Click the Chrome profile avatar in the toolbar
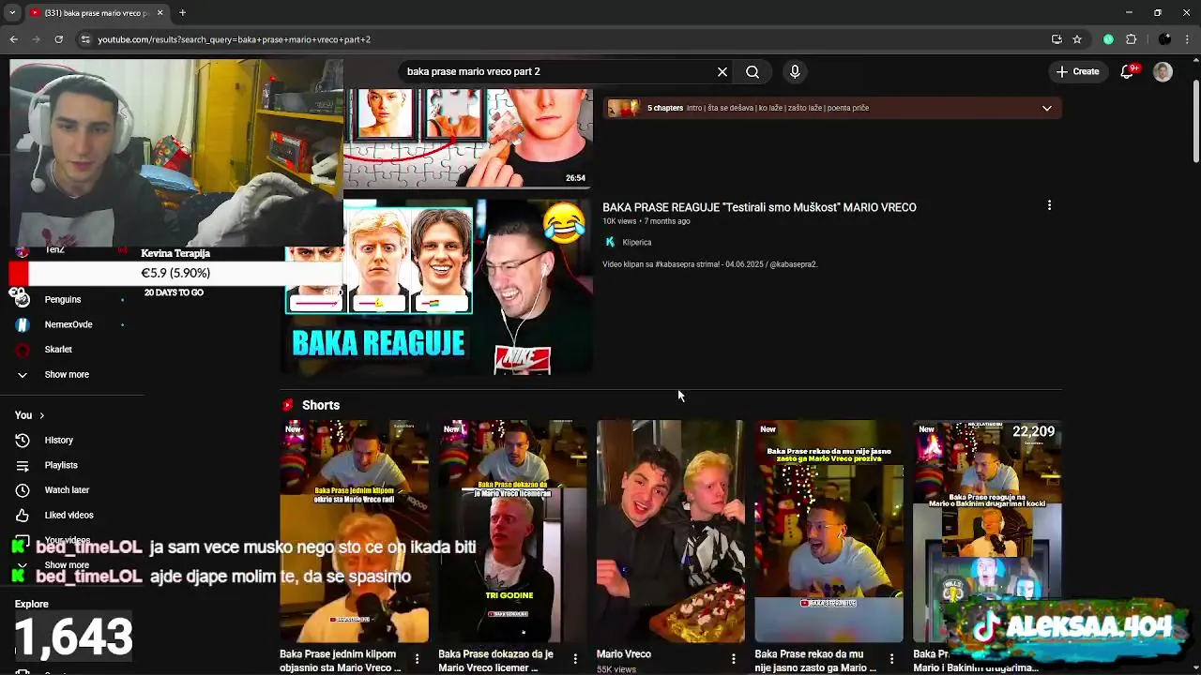The width and height of the screenshot is (1201, 675). 1164,39
